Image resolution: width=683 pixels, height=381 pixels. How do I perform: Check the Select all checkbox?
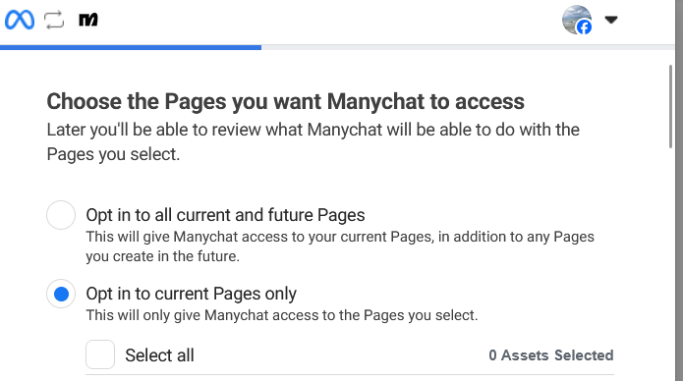100,354
